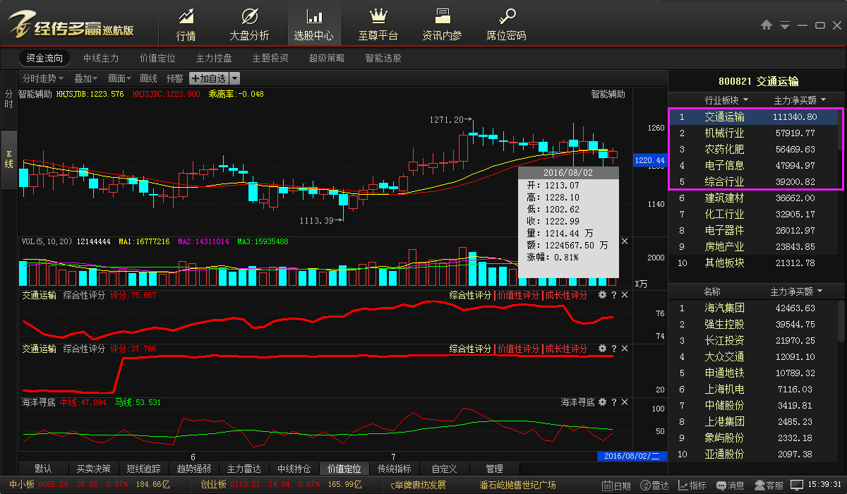Open the 行情 market quotes icon
The width and height of the screenshot is (847, 494).
pyautogui.click(x=186, y=24)
